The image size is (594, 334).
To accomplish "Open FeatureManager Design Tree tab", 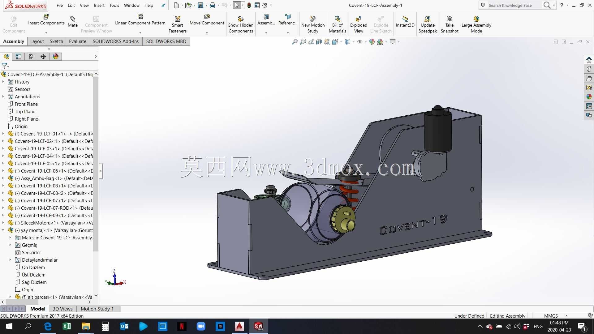I will [x=6, y=56].
